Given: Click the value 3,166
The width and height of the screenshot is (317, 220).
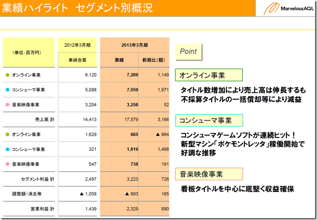Looking at the screenshot, I should pos(163,119).
